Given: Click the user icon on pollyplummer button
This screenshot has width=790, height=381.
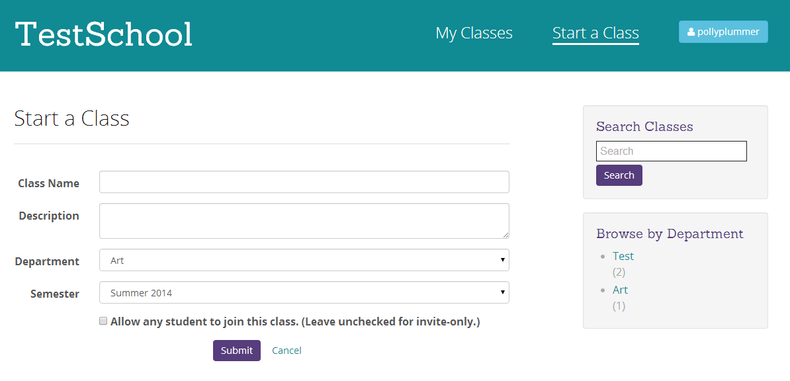Looking at the screenshot, I should 691,31.
